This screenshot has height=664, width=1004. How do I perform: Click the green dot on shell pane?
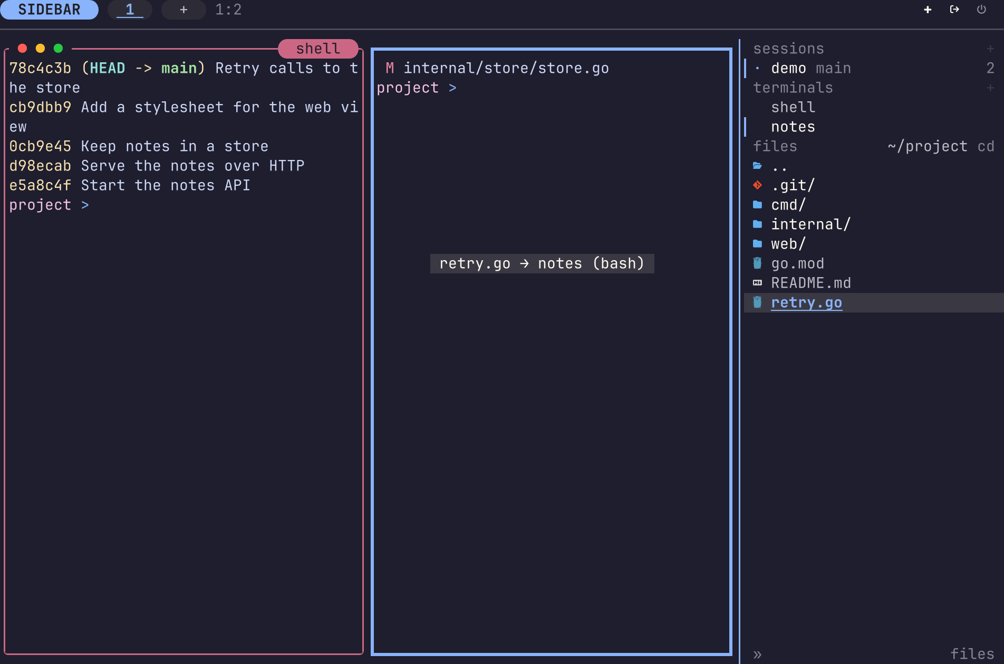coord(58,48)
